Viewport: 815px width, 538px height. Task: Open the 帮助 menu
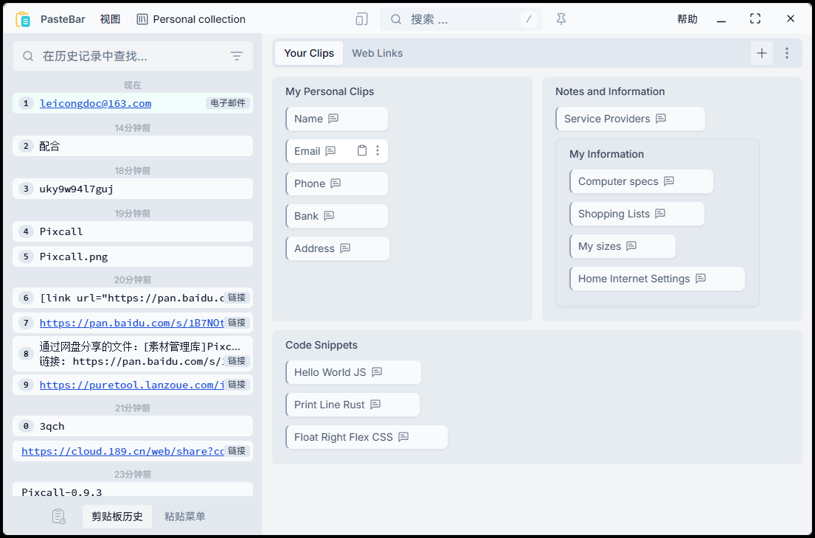click(687, 19)
